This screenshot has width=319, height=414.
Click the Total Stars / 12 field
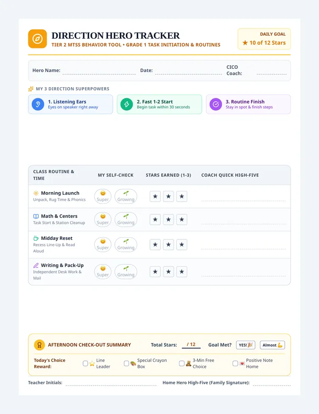[191, 345]
